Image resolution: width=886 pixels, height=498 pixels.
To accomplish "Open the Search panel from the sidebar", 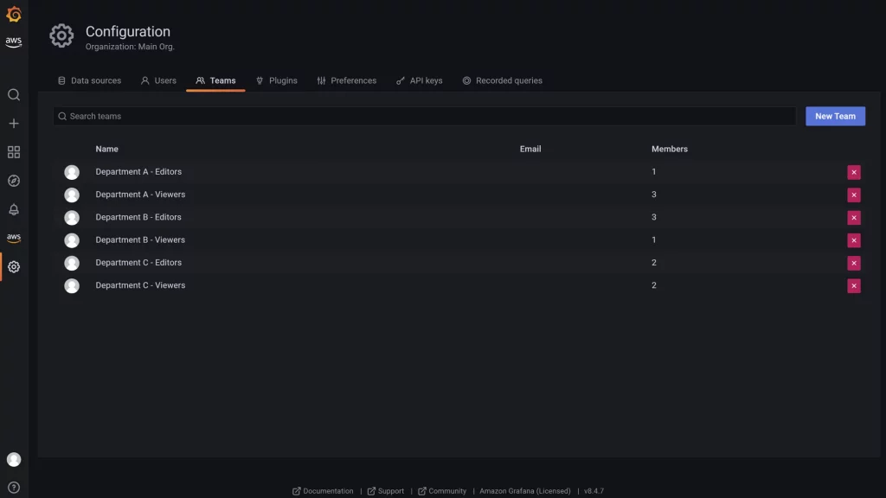I will click(13, 95).
